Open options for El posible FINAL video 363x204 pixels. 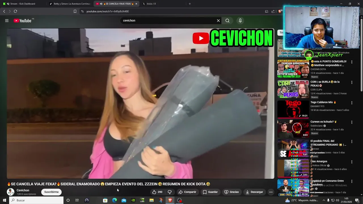coord(352,141)
